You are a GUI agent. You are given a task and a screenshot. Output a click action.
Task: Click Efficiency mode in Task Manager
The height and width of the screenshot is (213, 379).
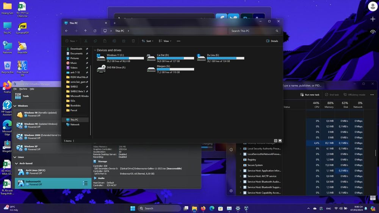point(354,95)
